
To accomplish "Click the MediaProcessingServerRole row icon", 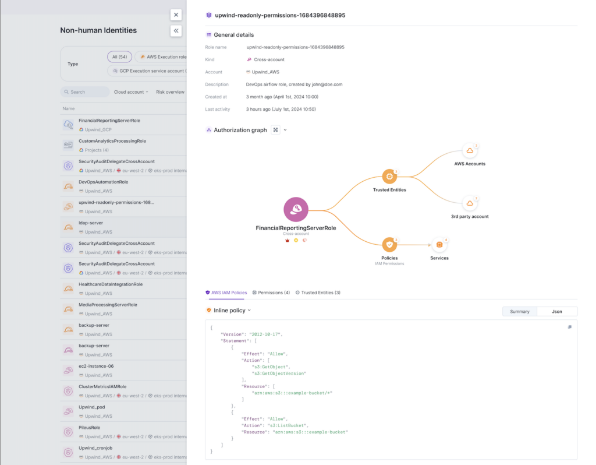I will coord(69,309).
